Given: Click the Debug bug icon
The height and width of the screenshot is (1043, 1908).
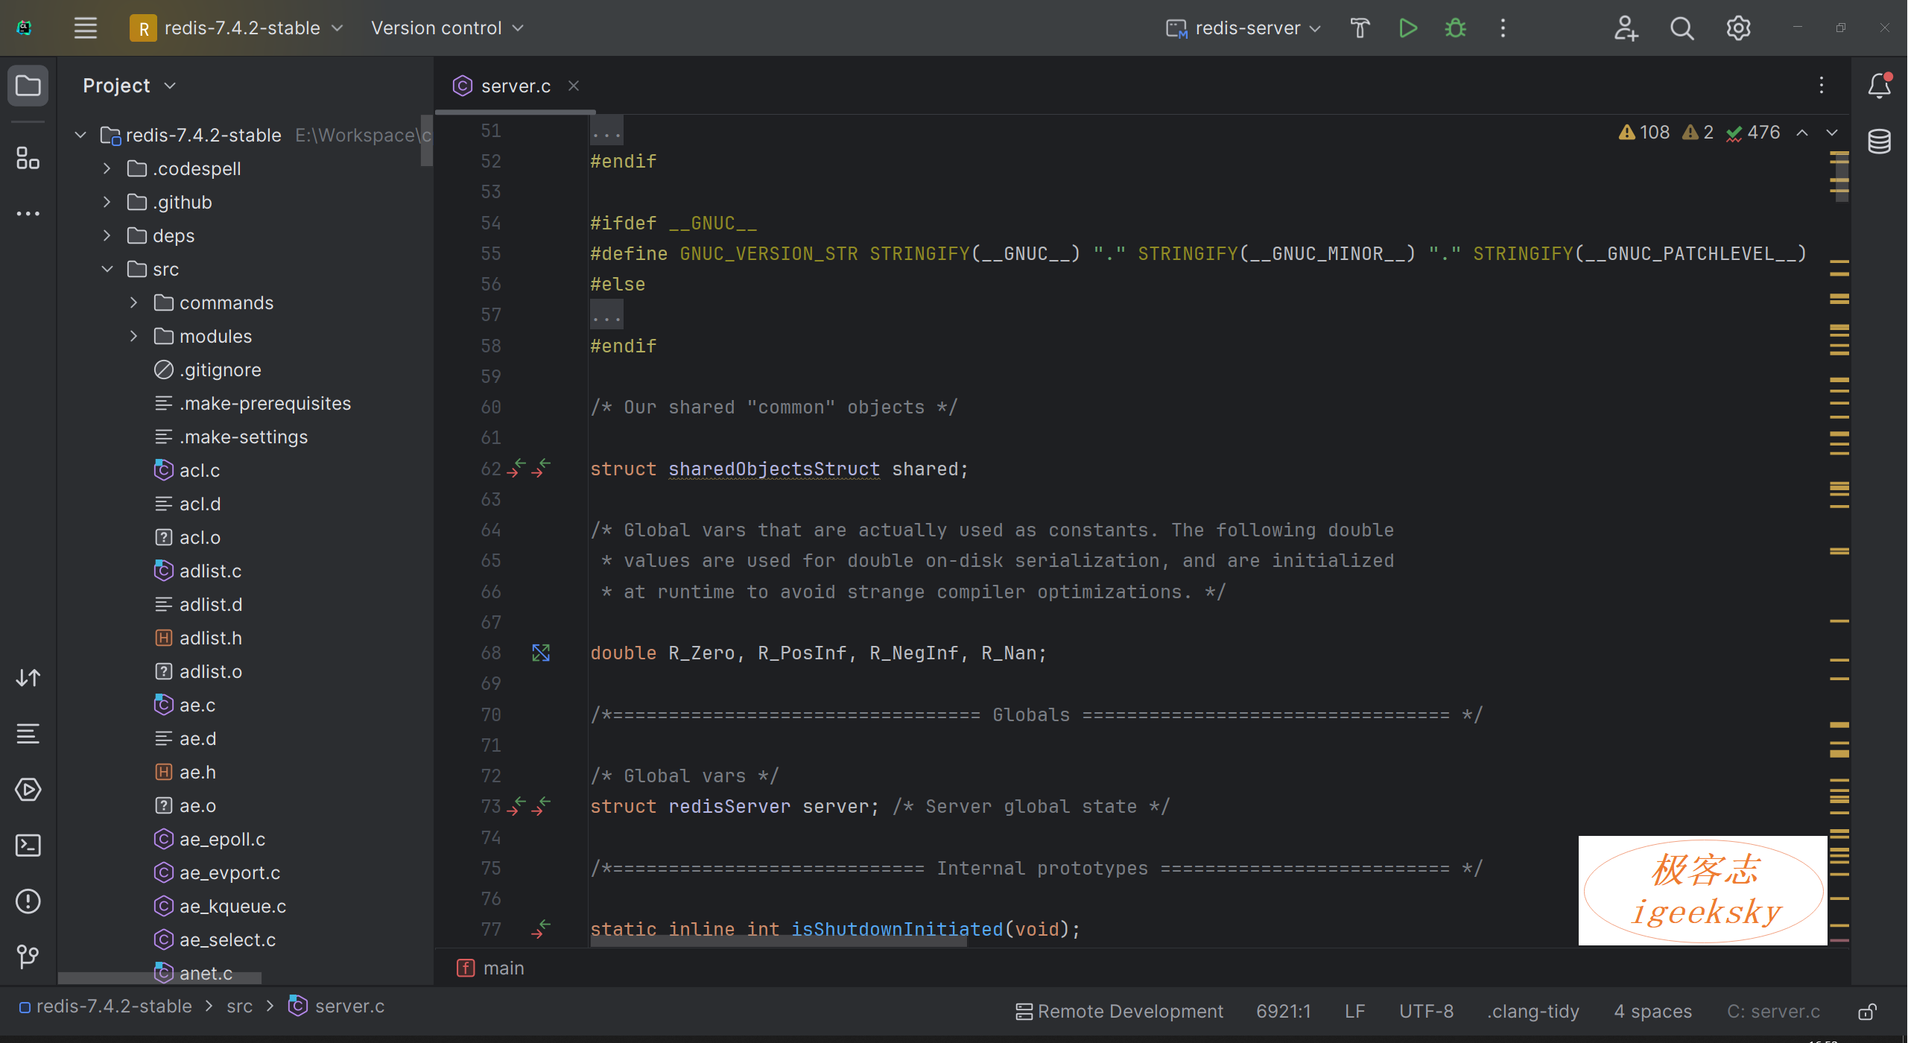Looking at the screenshot, I should pyautogui.click(x=1455, y=28).
